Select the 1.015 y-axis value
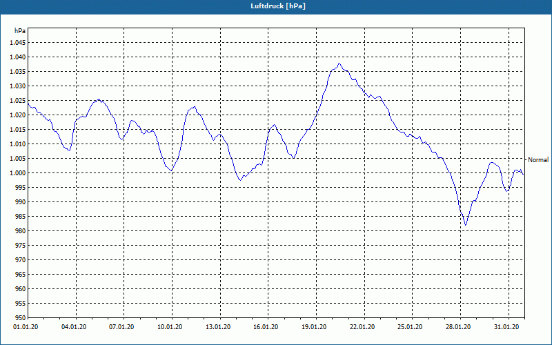552x345 pixels. coord(18,130)
